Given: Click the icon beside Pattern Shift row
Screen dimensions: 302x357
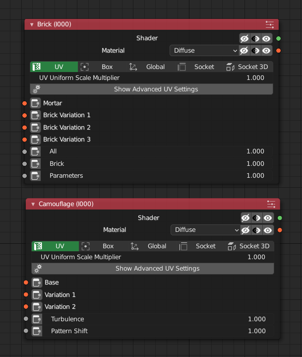Looking at the screenshot, I should [37, 331].
